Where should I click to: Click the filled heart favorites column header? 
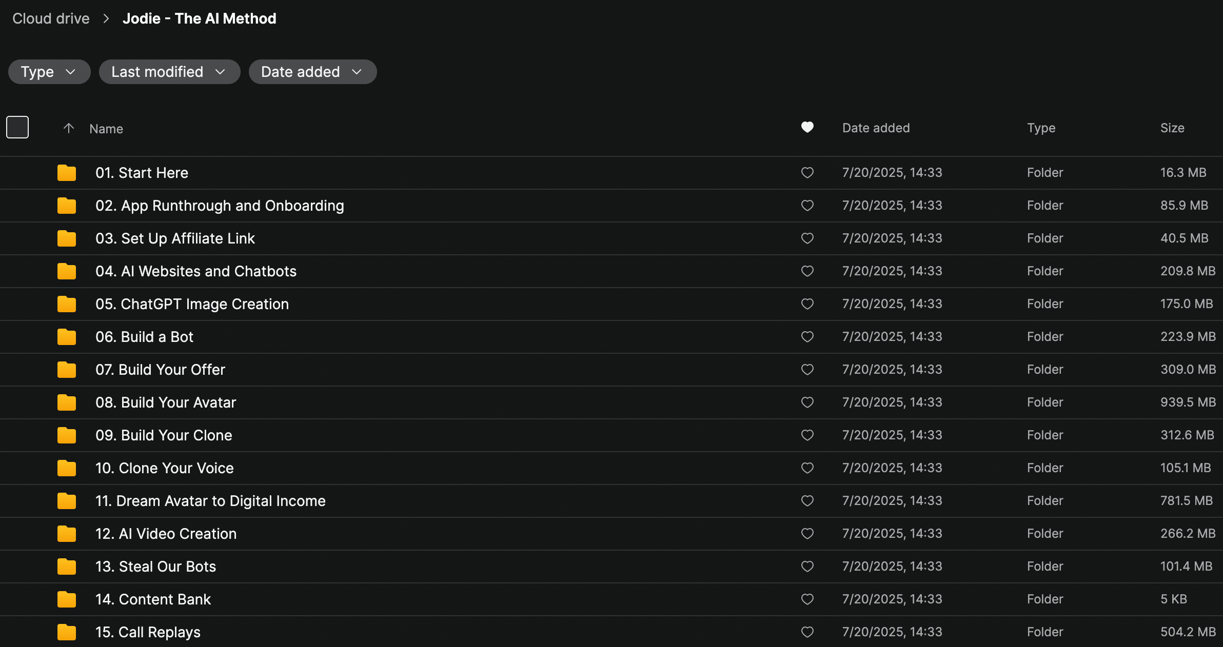pyautogui.click(x=807, y=127)
